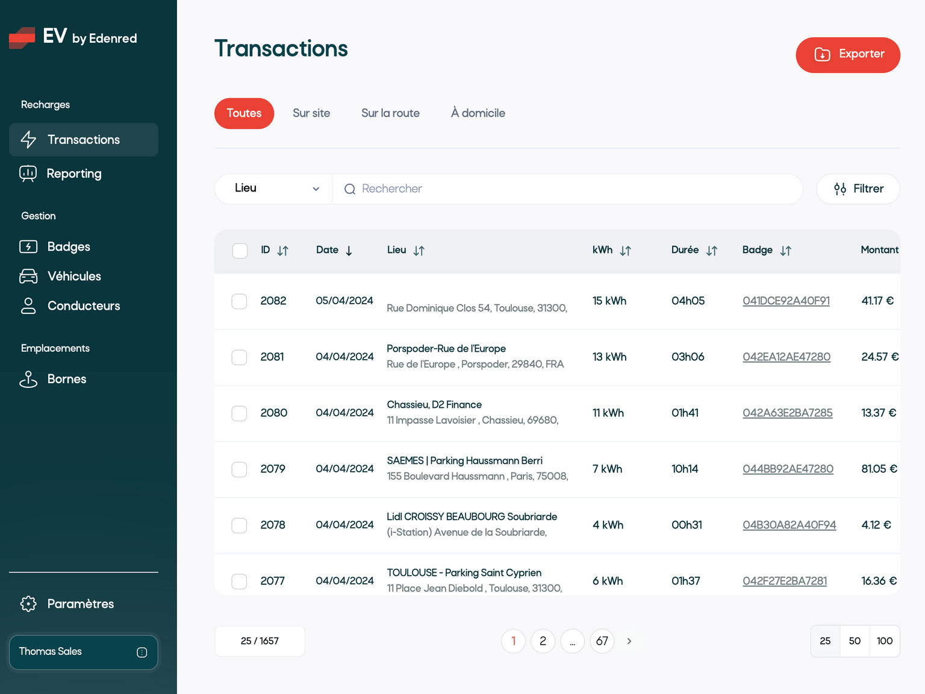Viewport: 925px width, 694px height.
Task: Click the Montant column header
Action: pyautogui.click(x=880, y=250)
